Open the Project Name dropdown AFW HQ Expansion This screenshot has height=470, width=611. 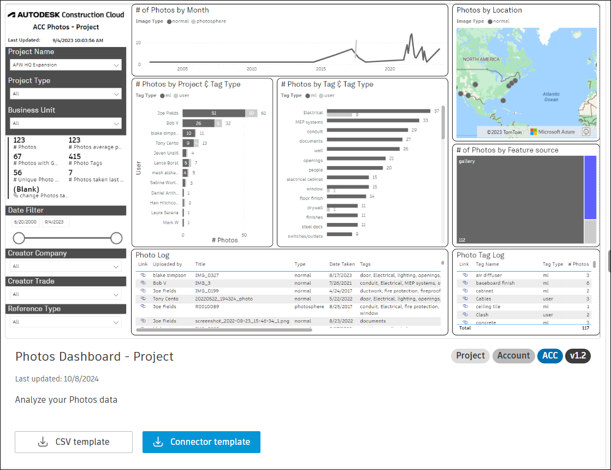(66, 64)
